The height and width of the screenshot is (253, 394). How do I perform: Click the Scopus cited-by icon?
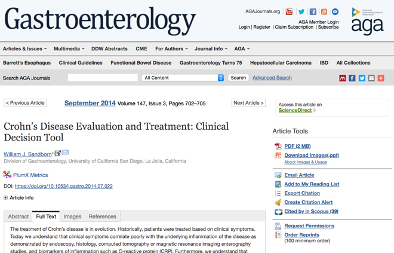278,212
